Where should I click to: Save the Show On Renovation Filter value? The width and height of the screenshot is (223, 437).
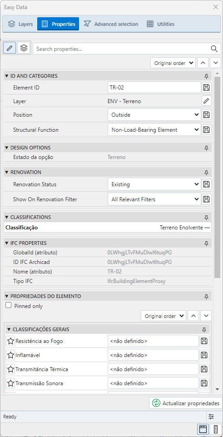tap(207, 199)
